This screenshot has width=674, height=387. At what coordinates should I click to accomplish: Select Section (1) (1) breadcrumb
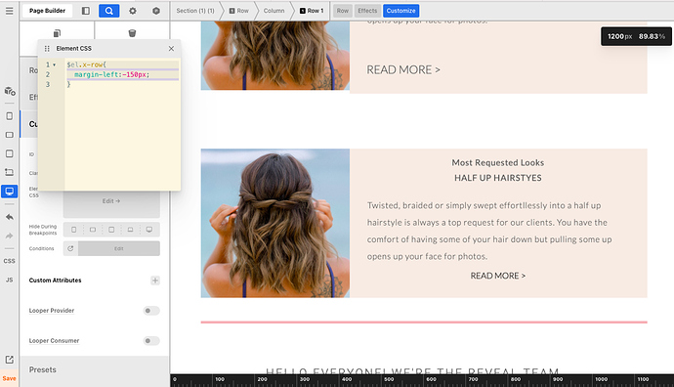click(195, 11)
